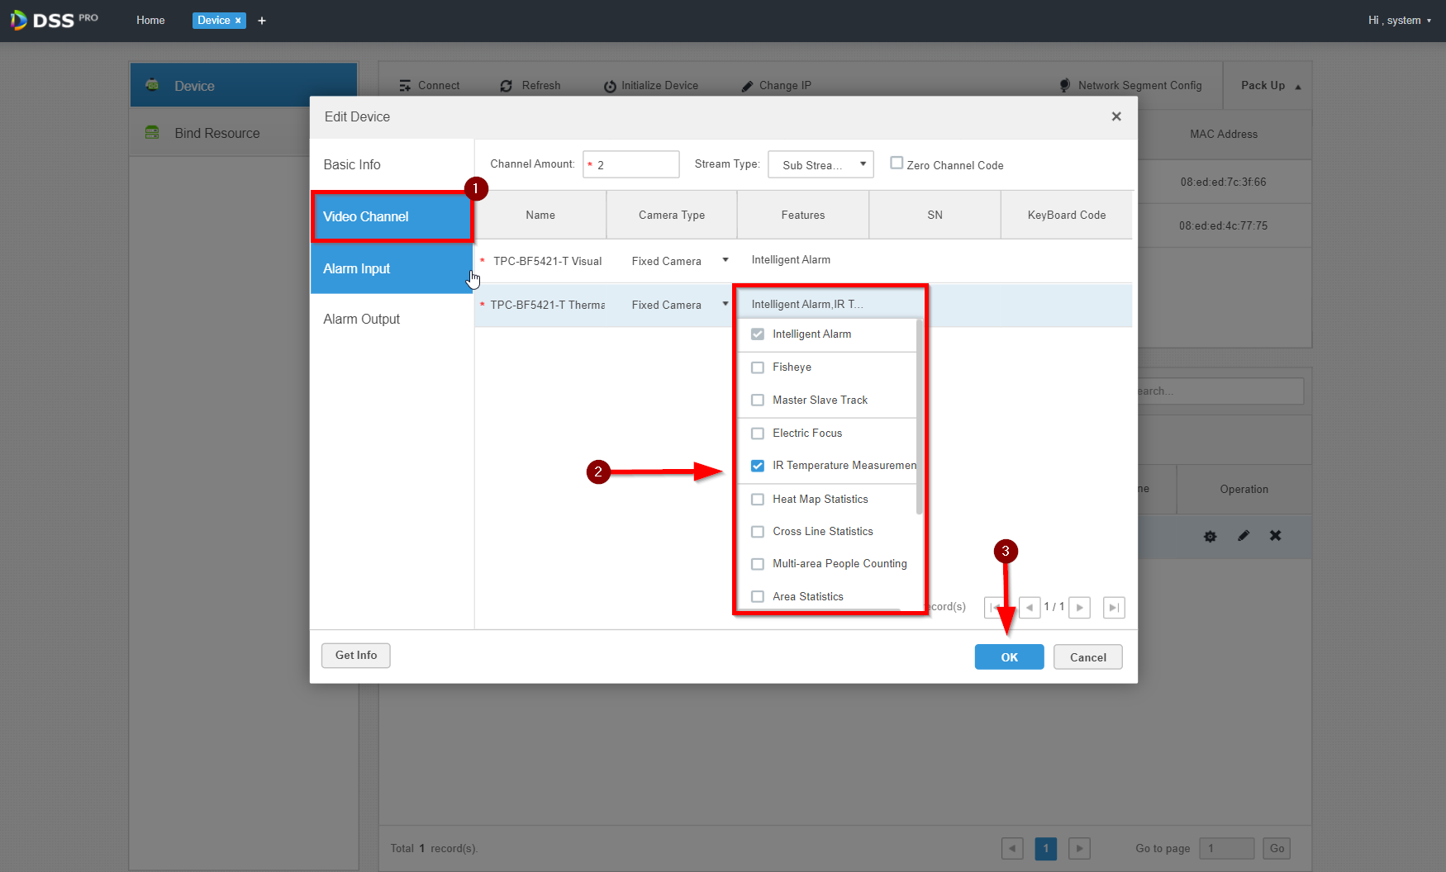Enable the Fisheye checkbox

(758, 367)
